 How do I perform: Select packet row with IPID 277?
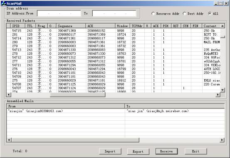coord(114,61)
